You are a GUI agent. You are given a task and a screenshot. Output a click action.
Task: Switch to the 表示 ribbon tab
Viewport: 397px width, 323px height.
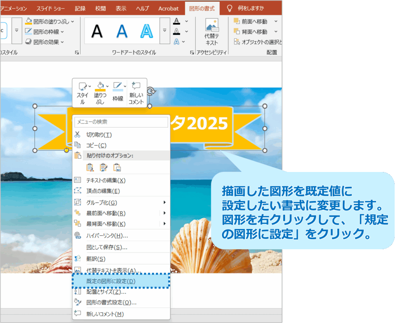click(120, 7)
